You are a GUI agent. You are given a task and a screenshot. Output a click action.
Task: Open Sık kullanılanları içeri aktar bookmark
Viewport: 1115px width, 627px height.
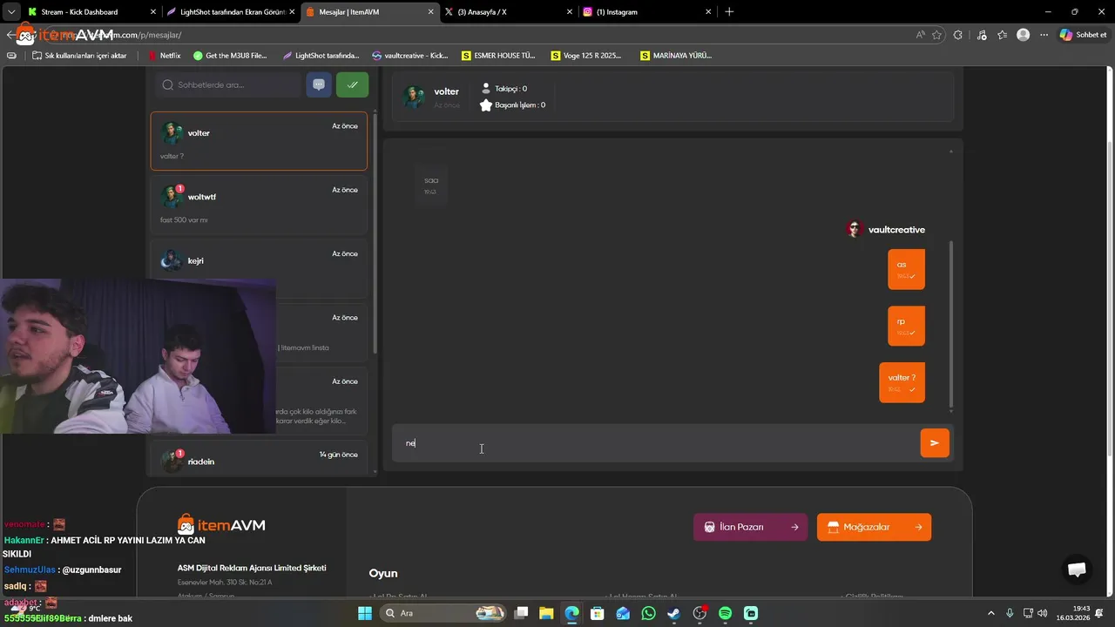[79, 55]
